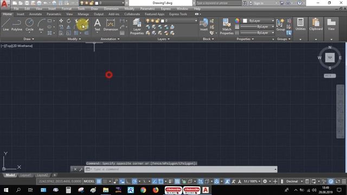Expand the Annotation panel
Viewport: 347px width, 195px height.
pos(110,39)
